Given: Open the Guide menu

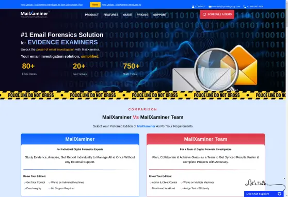Looking at the screenshot, I should (127, 14).
